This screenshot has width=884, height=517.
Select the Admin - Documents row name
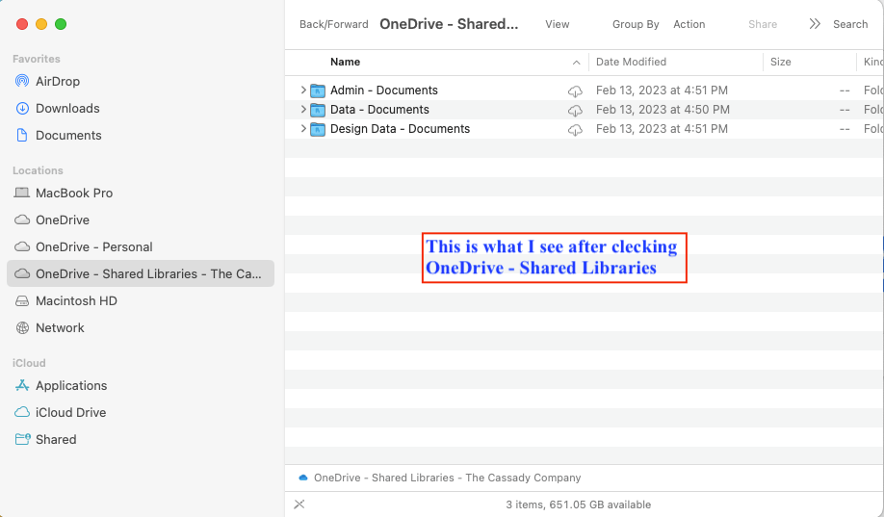[384, 90]
